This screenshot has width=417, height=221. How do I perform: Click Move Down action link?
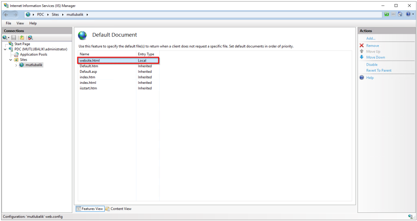pos(375,57)
